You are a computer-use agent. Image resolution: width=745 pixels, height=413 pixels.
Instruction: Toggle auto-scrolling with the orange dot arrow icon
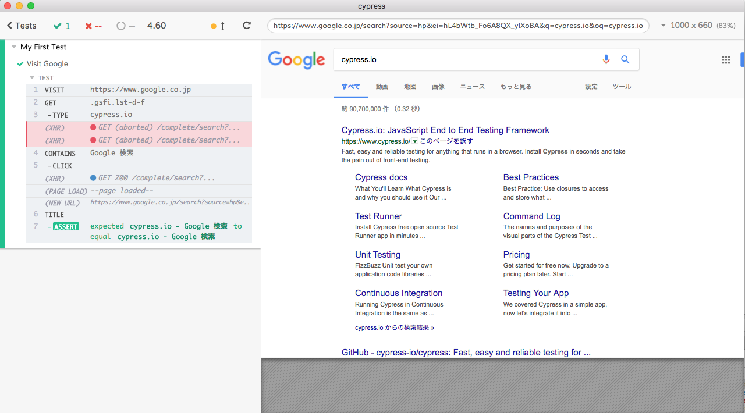point(218,26)
